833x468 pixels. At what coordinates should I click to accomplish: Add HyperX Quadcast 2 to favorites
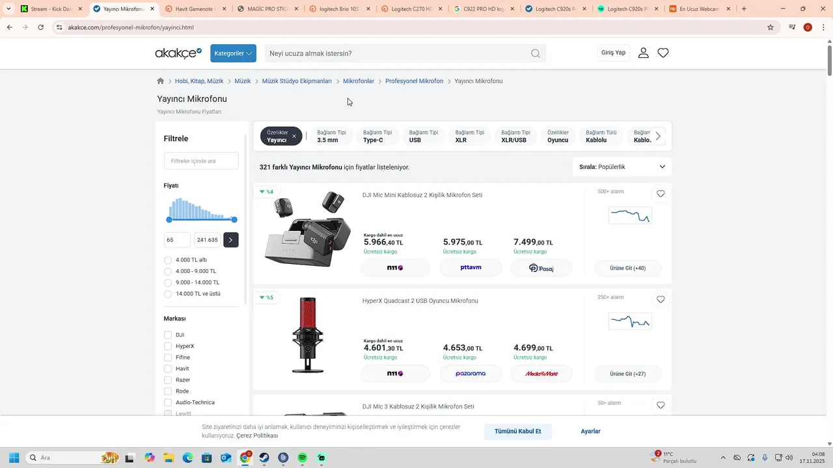click(x=661, y=300)
